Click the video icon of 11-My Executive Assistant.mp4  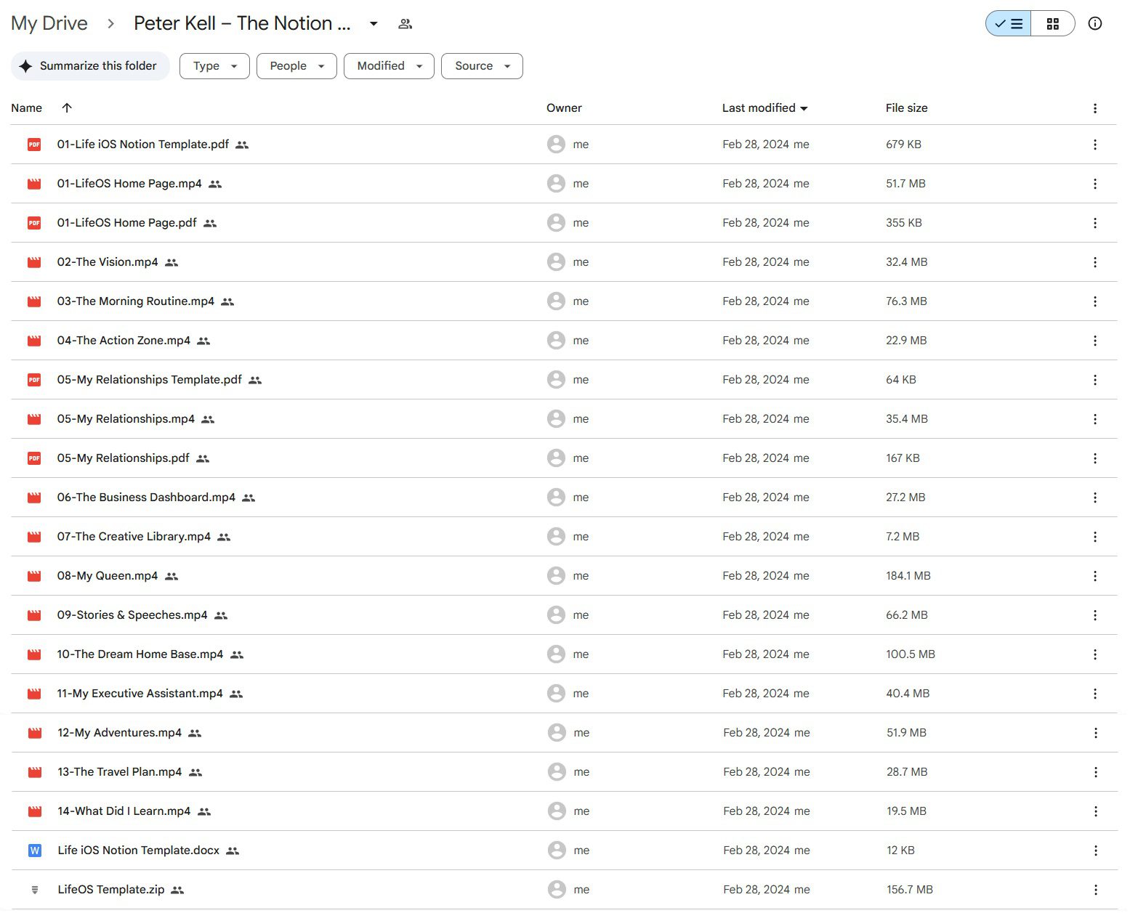tap(34, 694)
